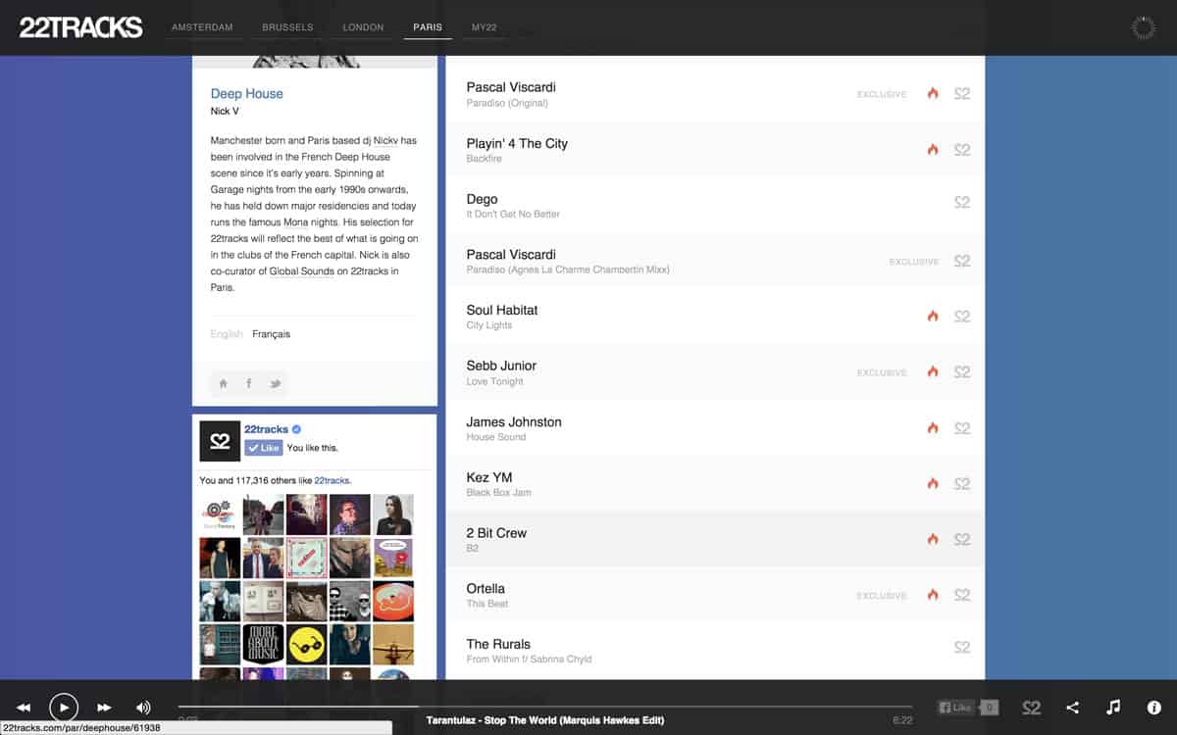Click the 22 icon for Paradiso (Agnes La Charme) track
1177x735 pixels.
[x=962, y=262]
